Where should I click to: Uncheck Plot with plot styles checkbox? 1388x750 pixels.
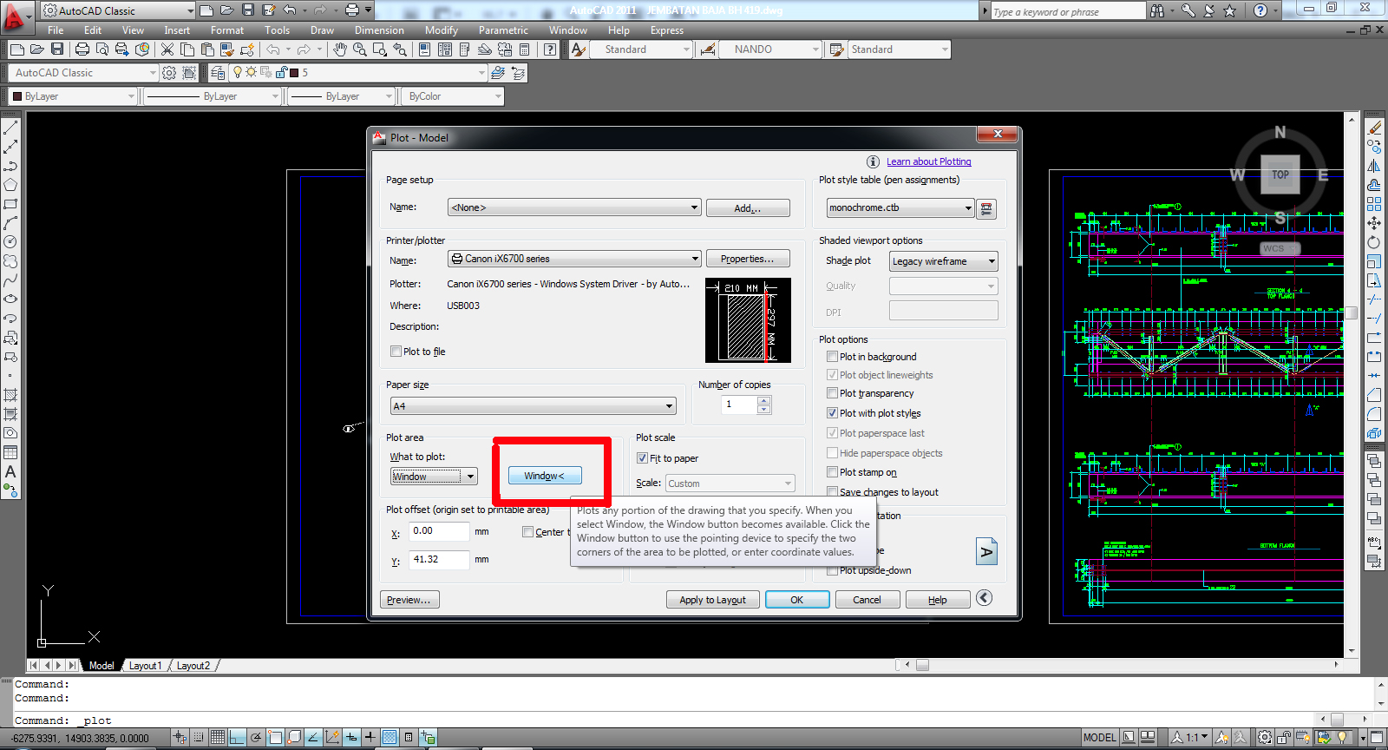(x=832, y=413)
